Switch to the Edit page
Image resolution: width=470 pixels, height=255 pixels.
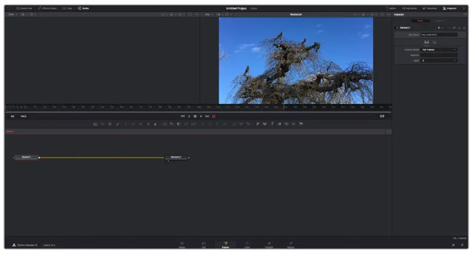[204, 244]
